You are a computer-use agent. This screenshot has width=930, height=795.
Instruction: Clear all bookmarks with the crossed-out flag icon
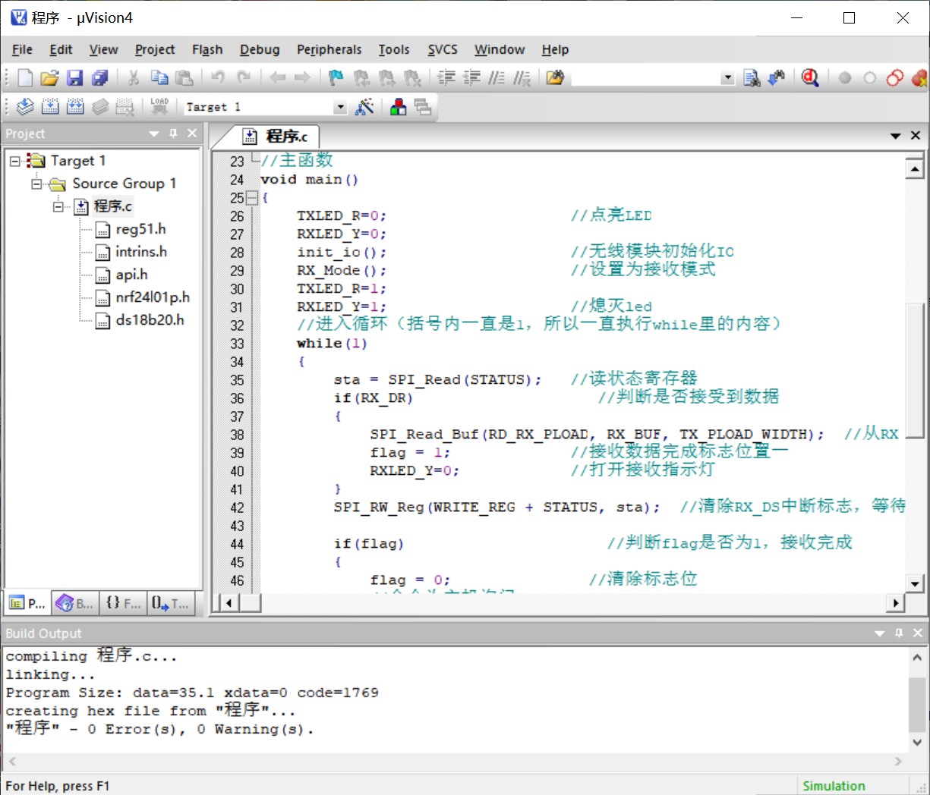coord(412,77)
